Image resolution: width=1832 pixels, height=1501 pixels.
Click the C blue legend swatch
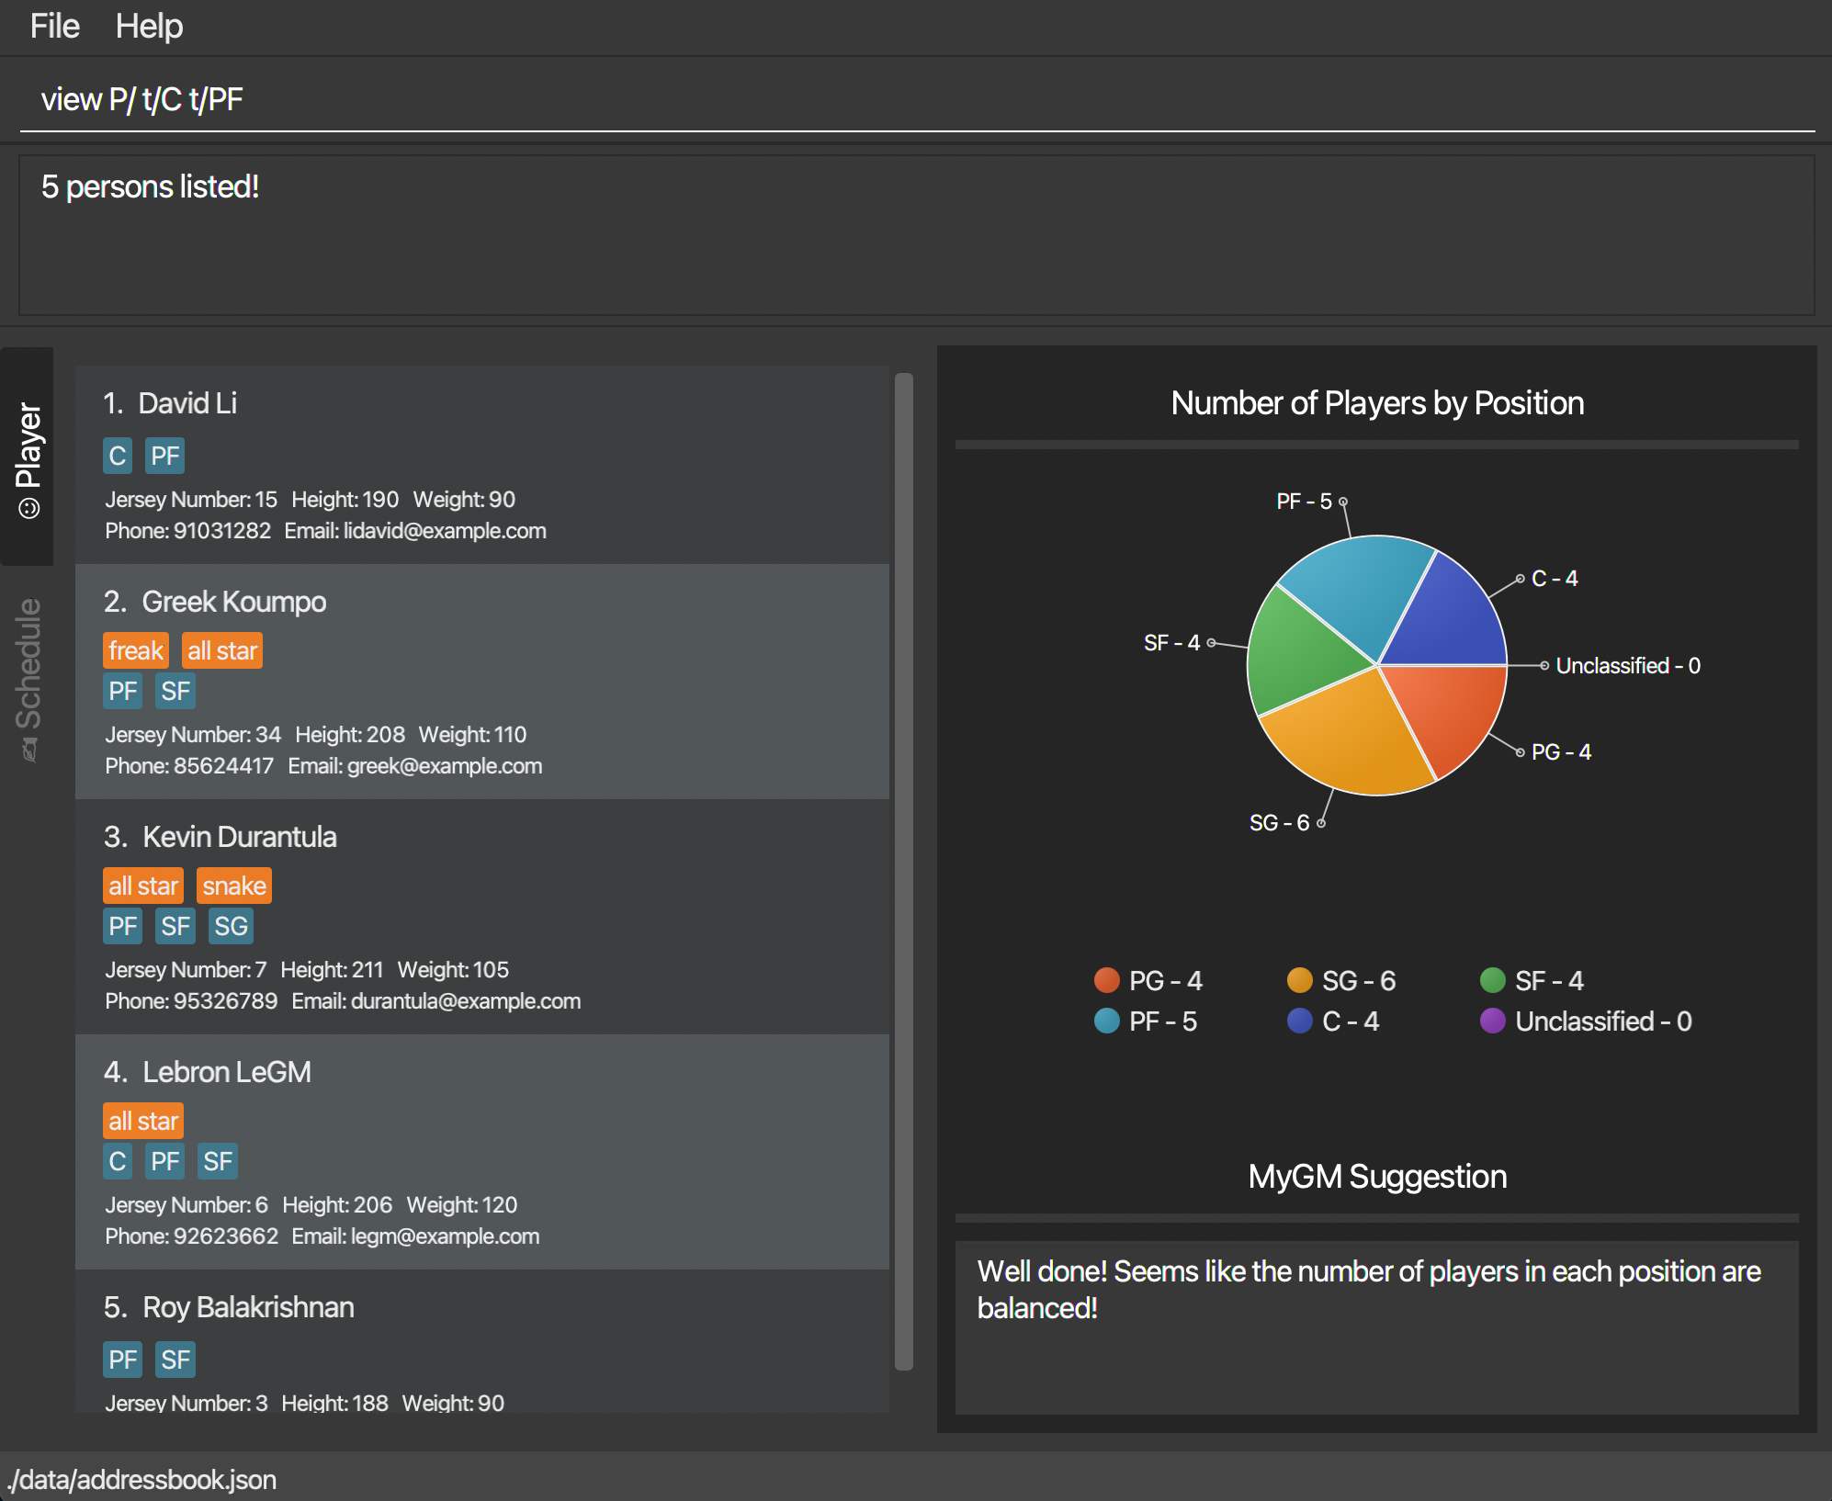pyautogui.click(x=1300, y=1021)
